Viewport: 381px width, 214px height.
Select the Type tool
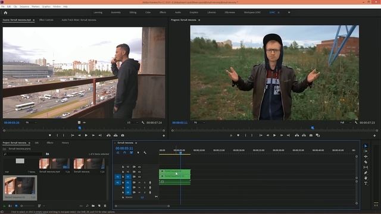click(366, 184)
